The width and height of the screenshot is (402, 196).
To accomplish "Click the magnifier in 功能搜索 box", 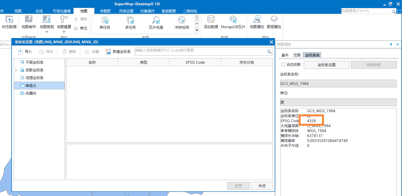I will (394, 11).
